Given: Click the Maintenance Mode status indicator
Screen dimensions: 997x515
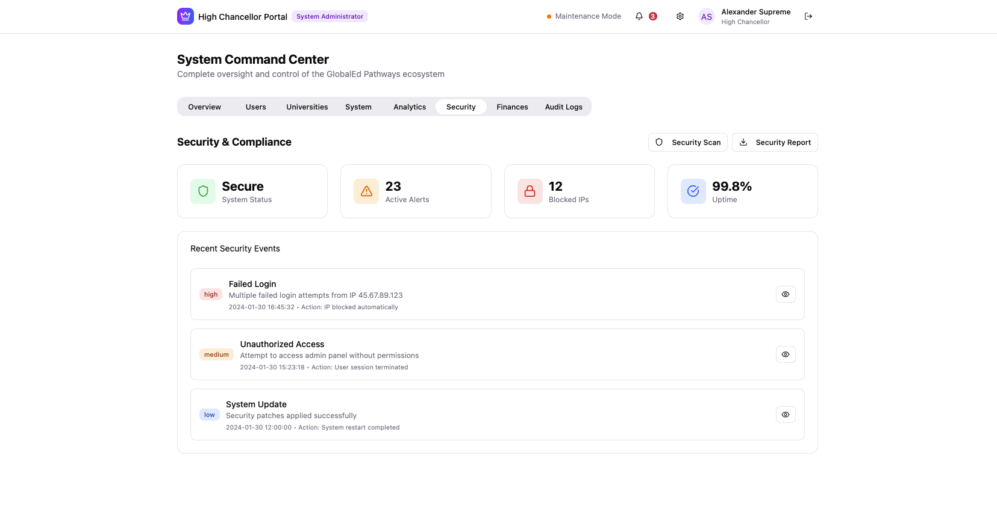Looking at the screenshot, I should coord(583,16).
